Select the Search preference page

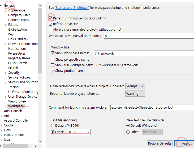(13, 68)
